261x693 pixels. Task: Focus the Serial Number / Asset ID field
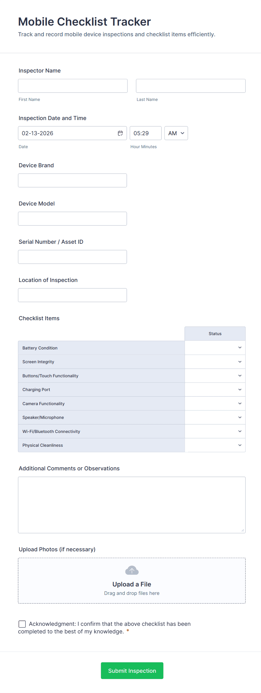click(72, 257)
